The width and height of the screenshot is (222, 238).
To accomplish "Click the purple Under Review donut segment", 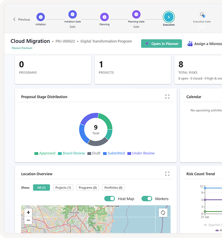I will (89, 118).
